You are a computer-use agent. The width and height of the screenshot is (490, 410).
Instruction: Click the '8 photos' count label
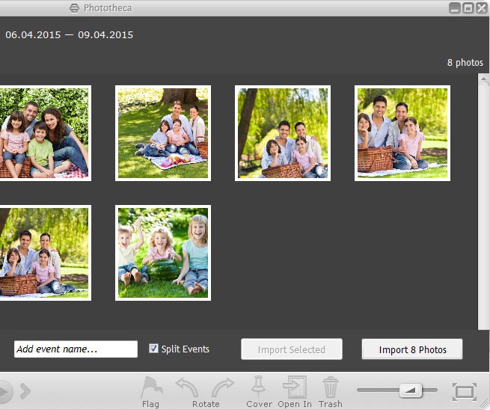pyautogui.click(x=465, y=63)
